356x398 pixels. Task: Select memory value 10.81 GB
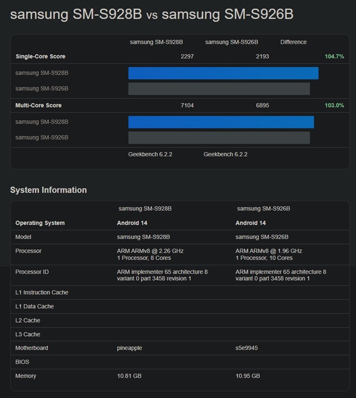129,376
